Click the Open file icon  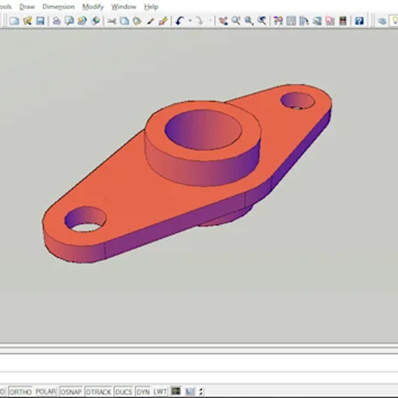[x=27, y=21]
